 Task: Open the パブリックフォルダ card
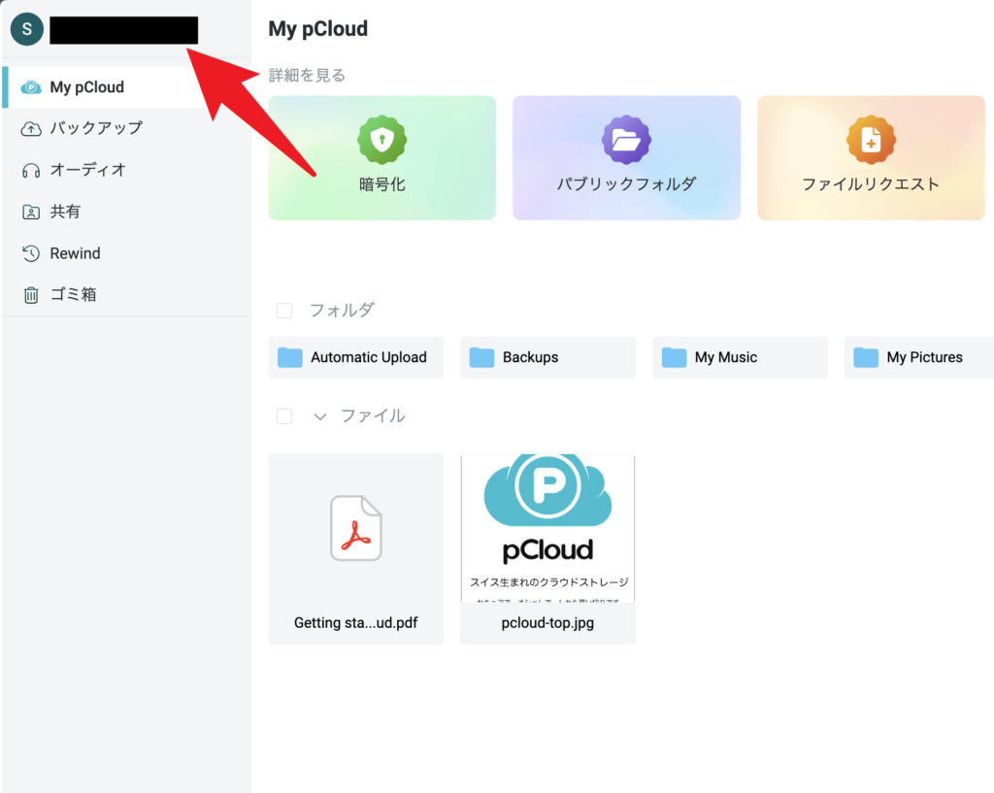point(626,157)
